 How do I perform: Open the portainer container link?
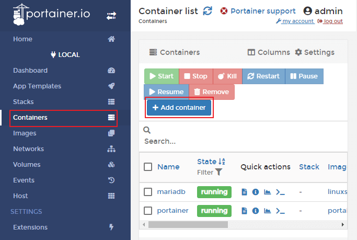pyautogui.click(x=173, y=211)
